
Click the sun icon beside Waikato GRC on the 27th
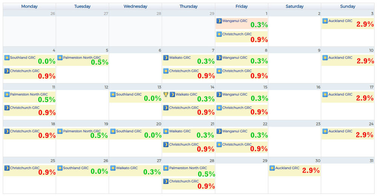[x=113, y=168]
